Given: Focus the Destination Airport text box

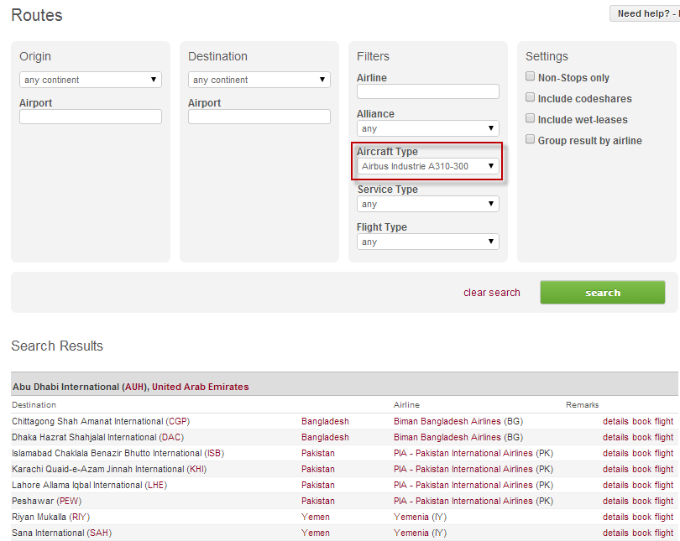Looking at the screenshot, I should [259, 117].
